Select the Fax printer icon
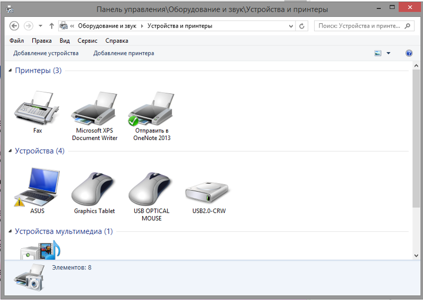 [37, 108]
